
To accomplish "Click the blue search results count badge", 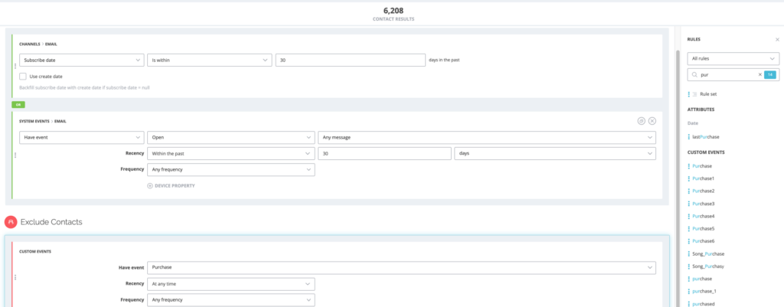I will click(x=770, y=75).
